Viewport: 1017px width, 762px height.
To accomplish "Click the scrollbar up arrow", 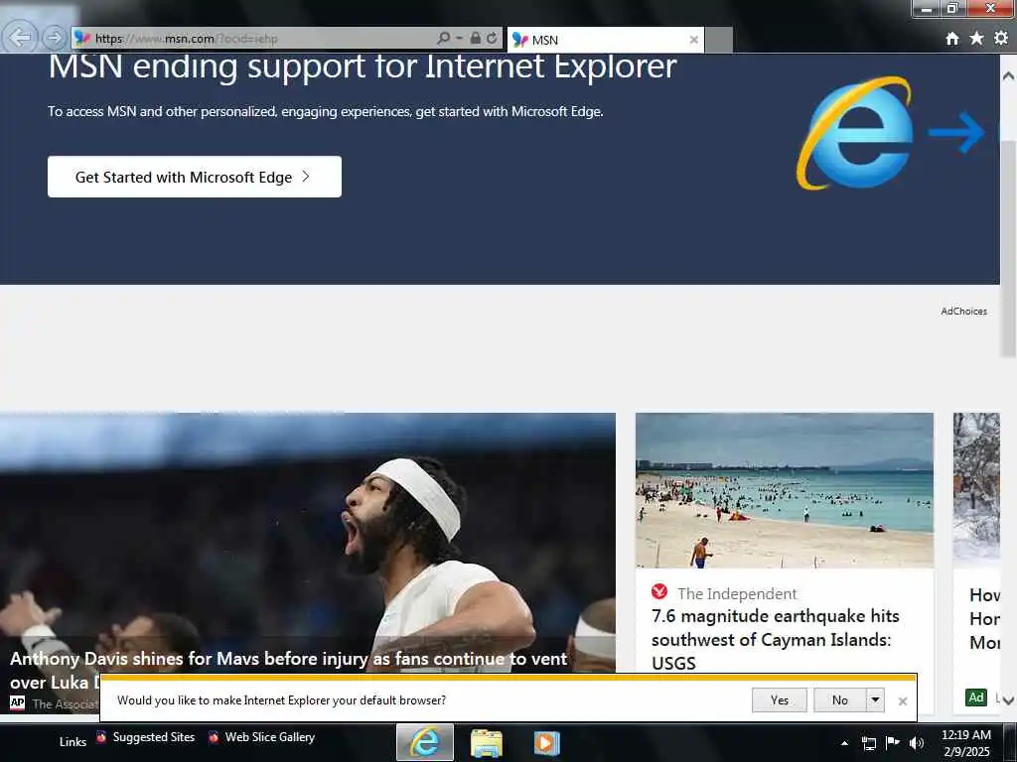I will pyautogui.click(x=1008, y=75).
